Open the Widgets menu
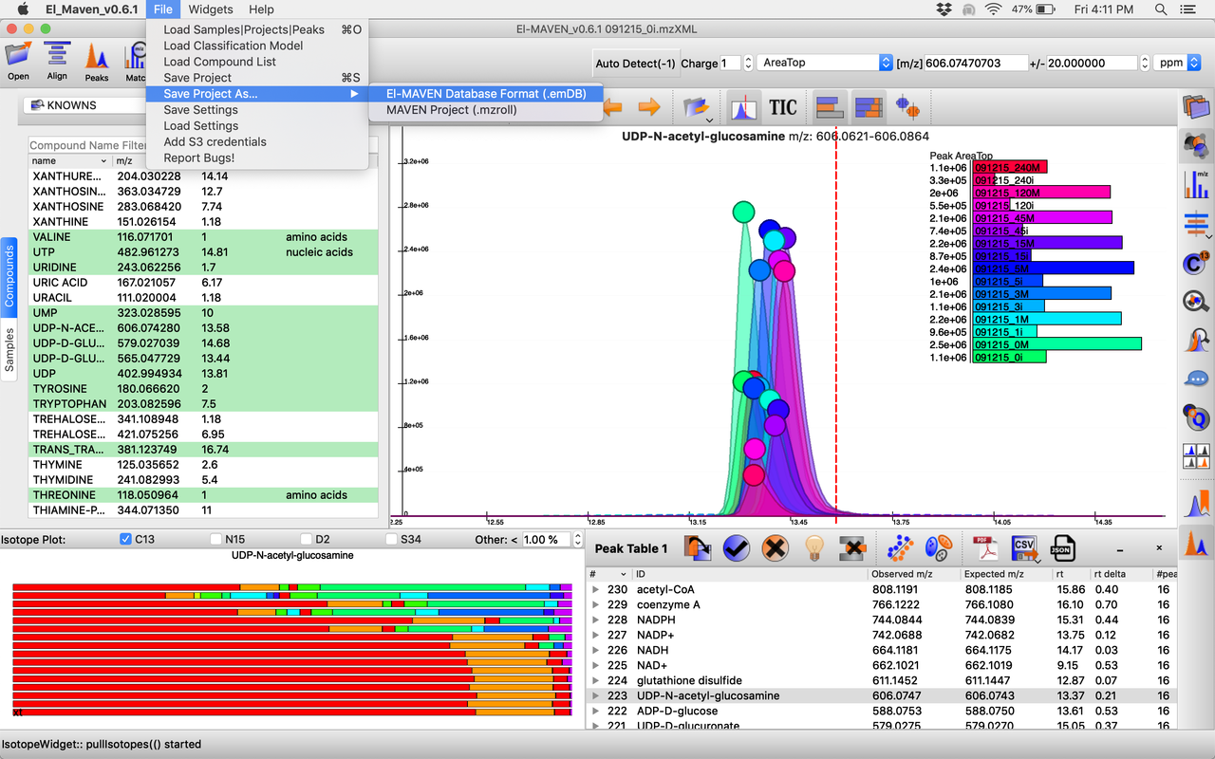 coord(211,9)
